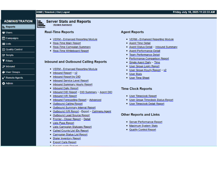Open Timeclock from the top bar
Viewport: 217px width, 177px height.
click(49, 12)
